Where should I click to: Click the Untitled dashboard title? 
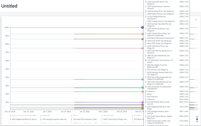point(9,6)
